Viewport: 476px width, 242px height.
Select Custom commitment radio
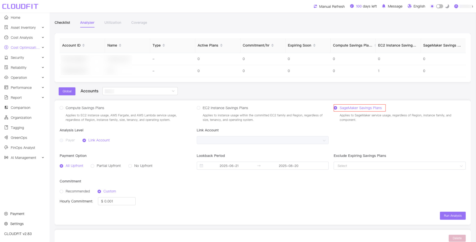coord(99,191)
